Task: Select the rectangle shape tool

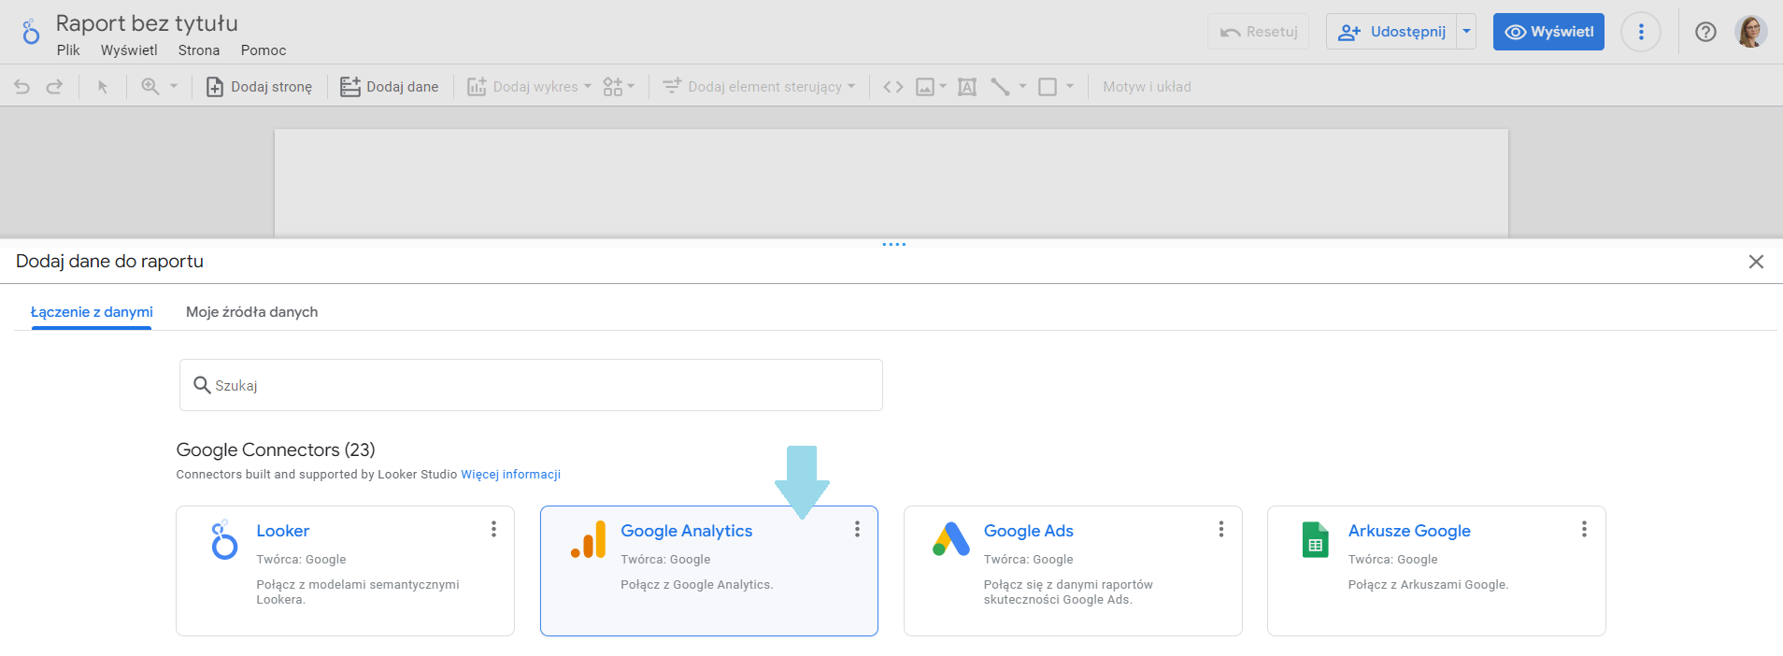Action: click(x=1048, y=87)
